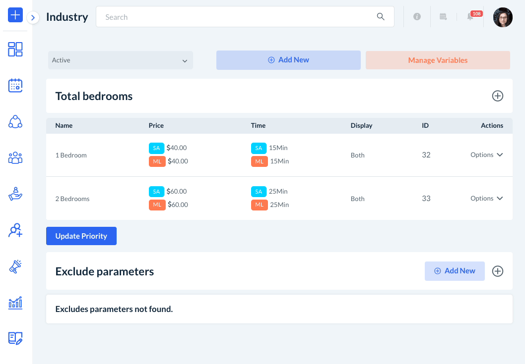Click the Update Priority button
Screen dimensions: 525x364
tap(81, 236)
